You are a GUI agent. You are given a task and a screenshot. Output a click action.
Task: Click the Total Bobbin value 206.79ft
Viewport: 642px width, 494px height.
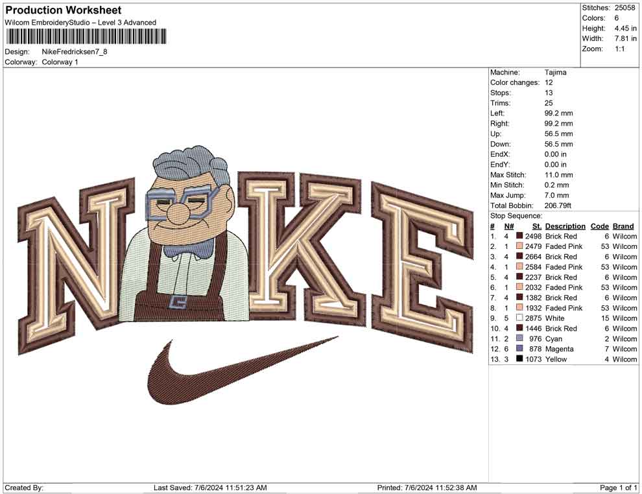[558, 206]
